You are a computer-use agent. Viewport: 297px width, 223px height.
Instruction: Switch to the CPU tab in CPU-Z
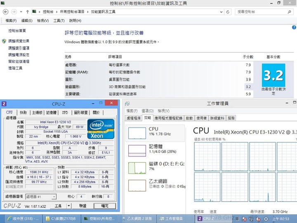9,112
